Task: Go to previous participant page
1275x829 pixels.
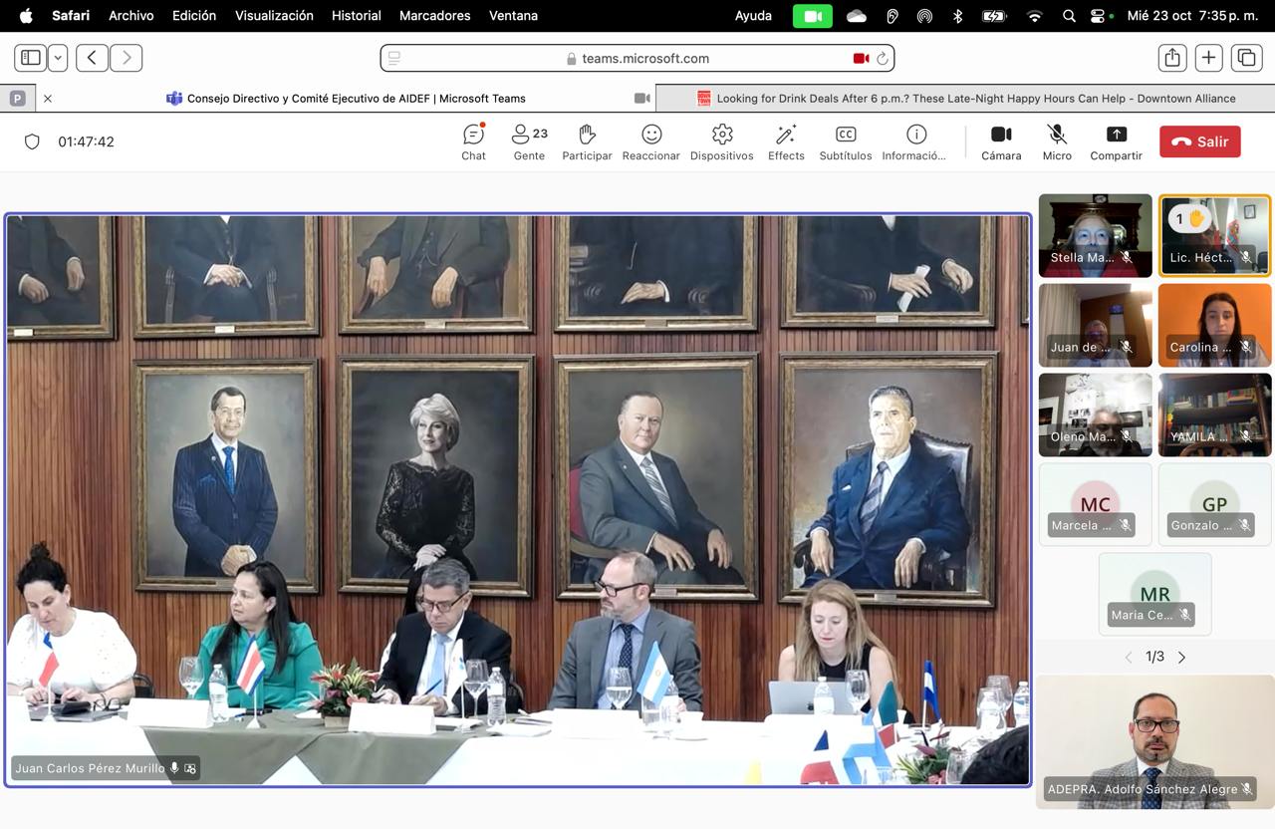Action: [1129, 657]
